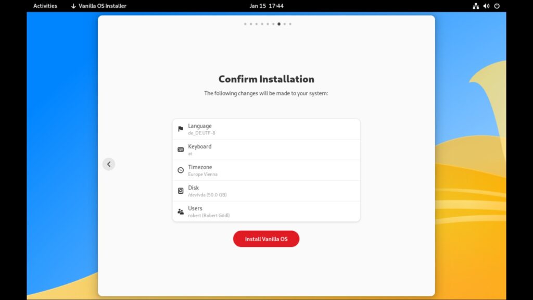This screenshot has width=533, height=300.
Task: Click the Users people icon
Action: [181, 211]
